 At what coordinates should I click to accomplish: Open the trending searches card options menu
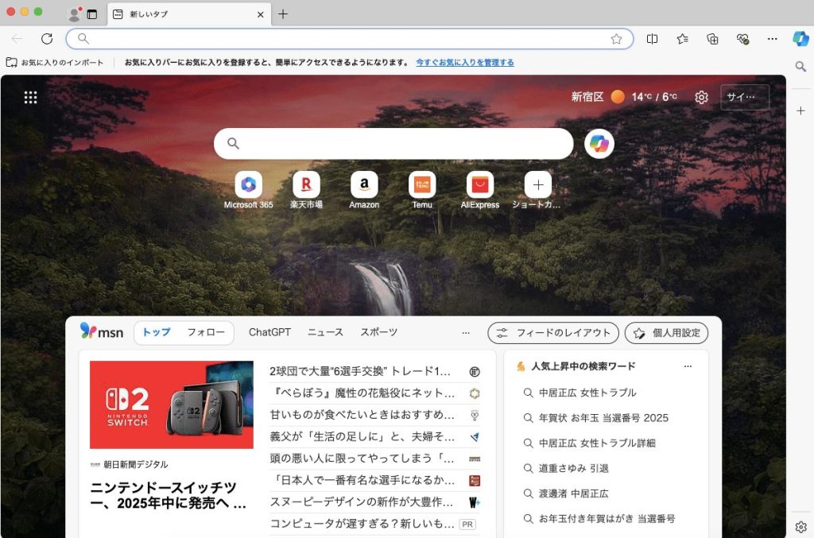686,366
